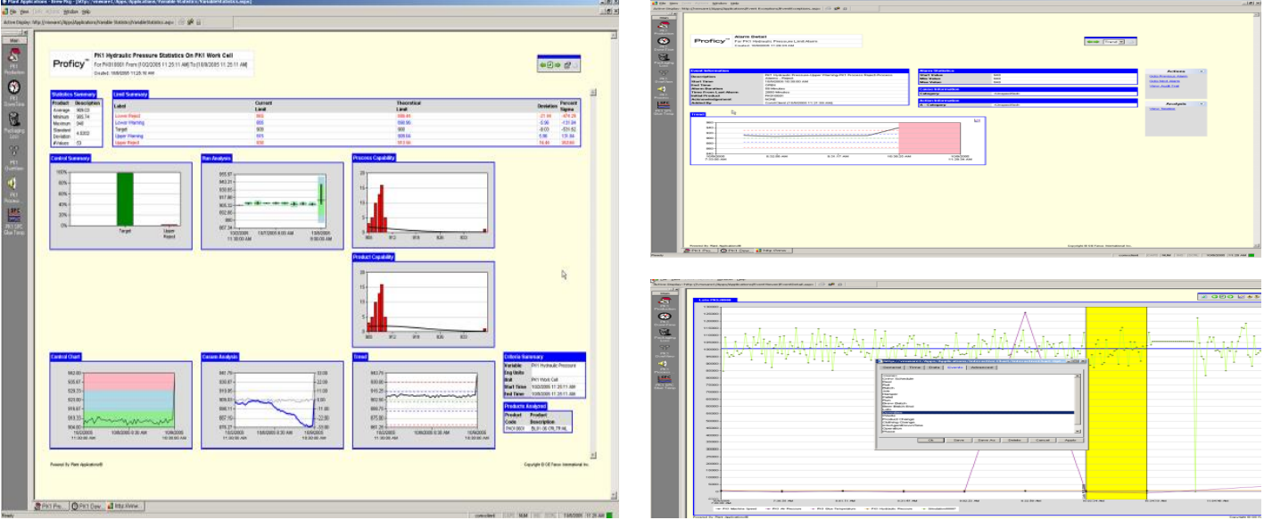Open the Trend dropdown in Alarm Detail
Viewport: 1264px width, 520px height.
coord(1121,41)
